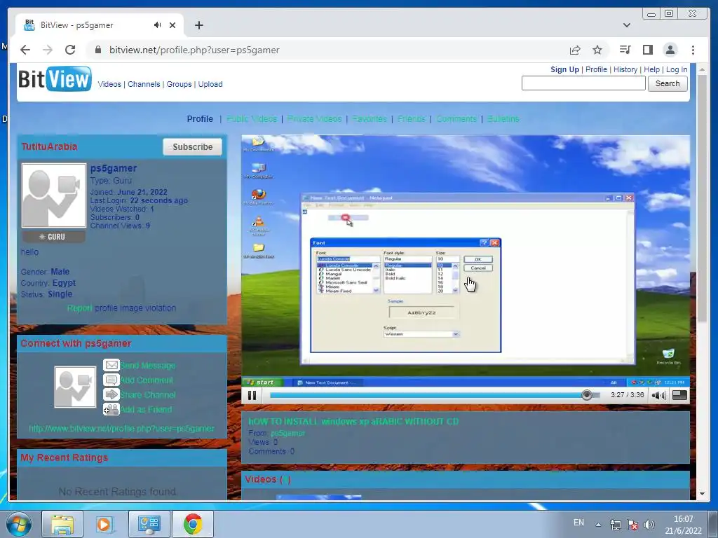The height and width of the screenshot is (538, 718).
Task: Open the Upload nav link
Action: click(x=210, y=84)
